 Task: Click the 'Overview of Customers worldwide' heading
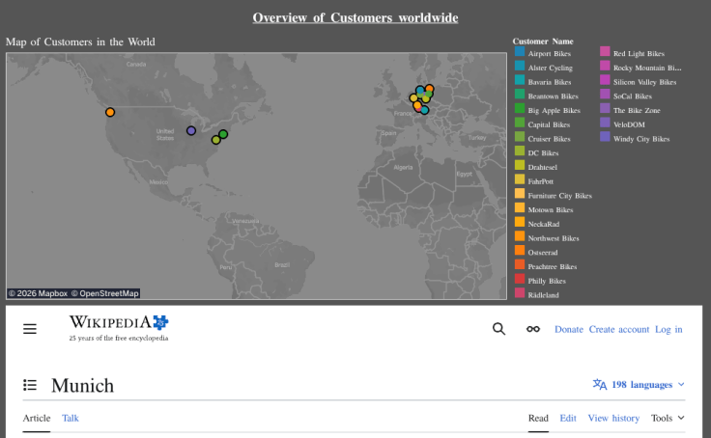(355, 17)
